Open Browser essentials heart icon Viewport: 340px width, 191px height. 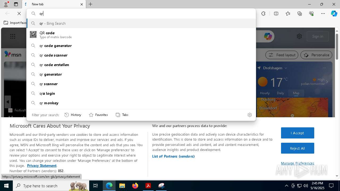[x=311, y=14]
